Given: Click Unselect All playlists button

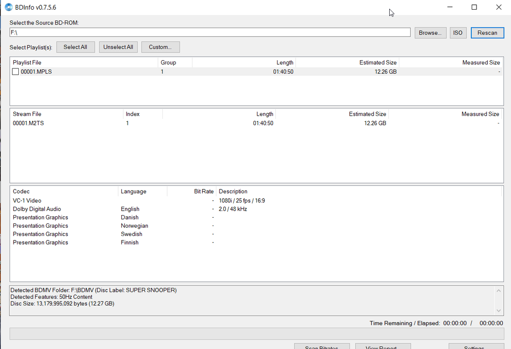Looking at the screenshot, I should pos(118,47).
